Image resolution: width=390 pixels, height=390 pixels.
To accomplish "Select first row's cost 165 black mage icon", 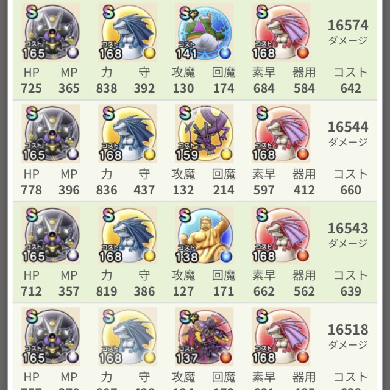I will pos(51,32).
